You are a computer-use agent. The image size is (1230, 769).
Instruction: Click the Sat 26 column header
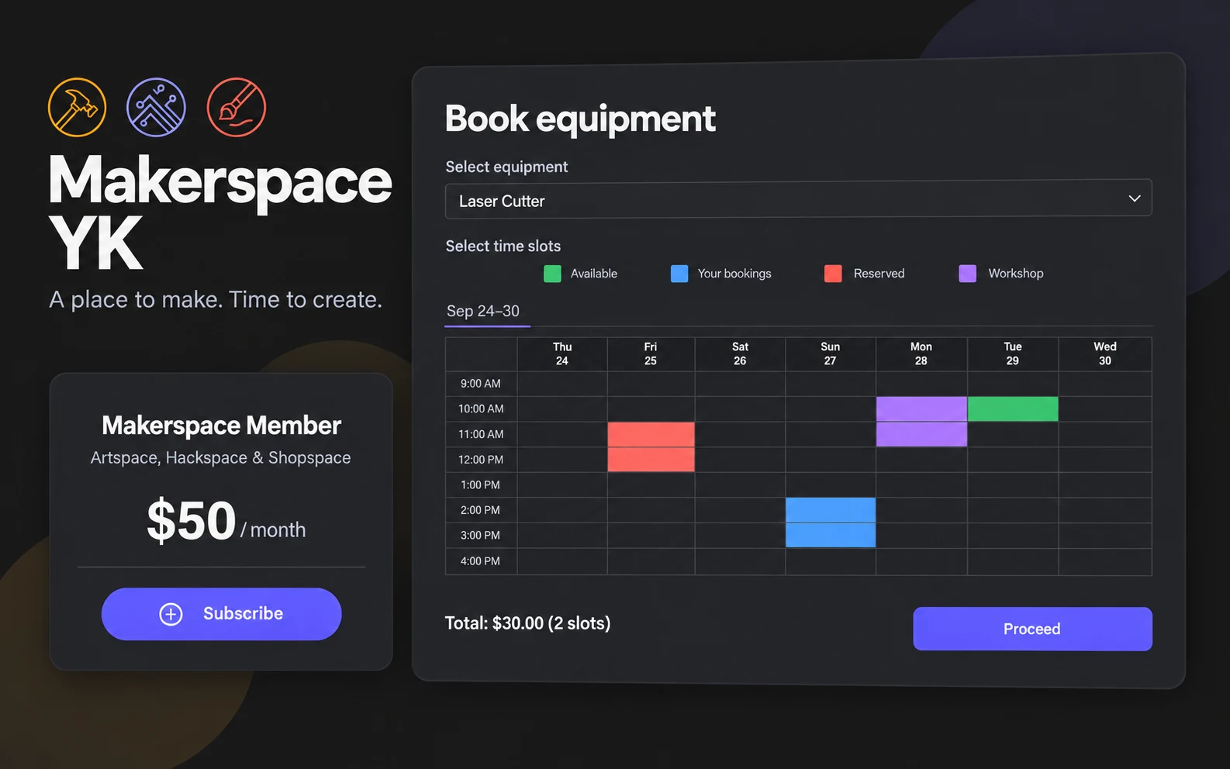tap(740, 353)
